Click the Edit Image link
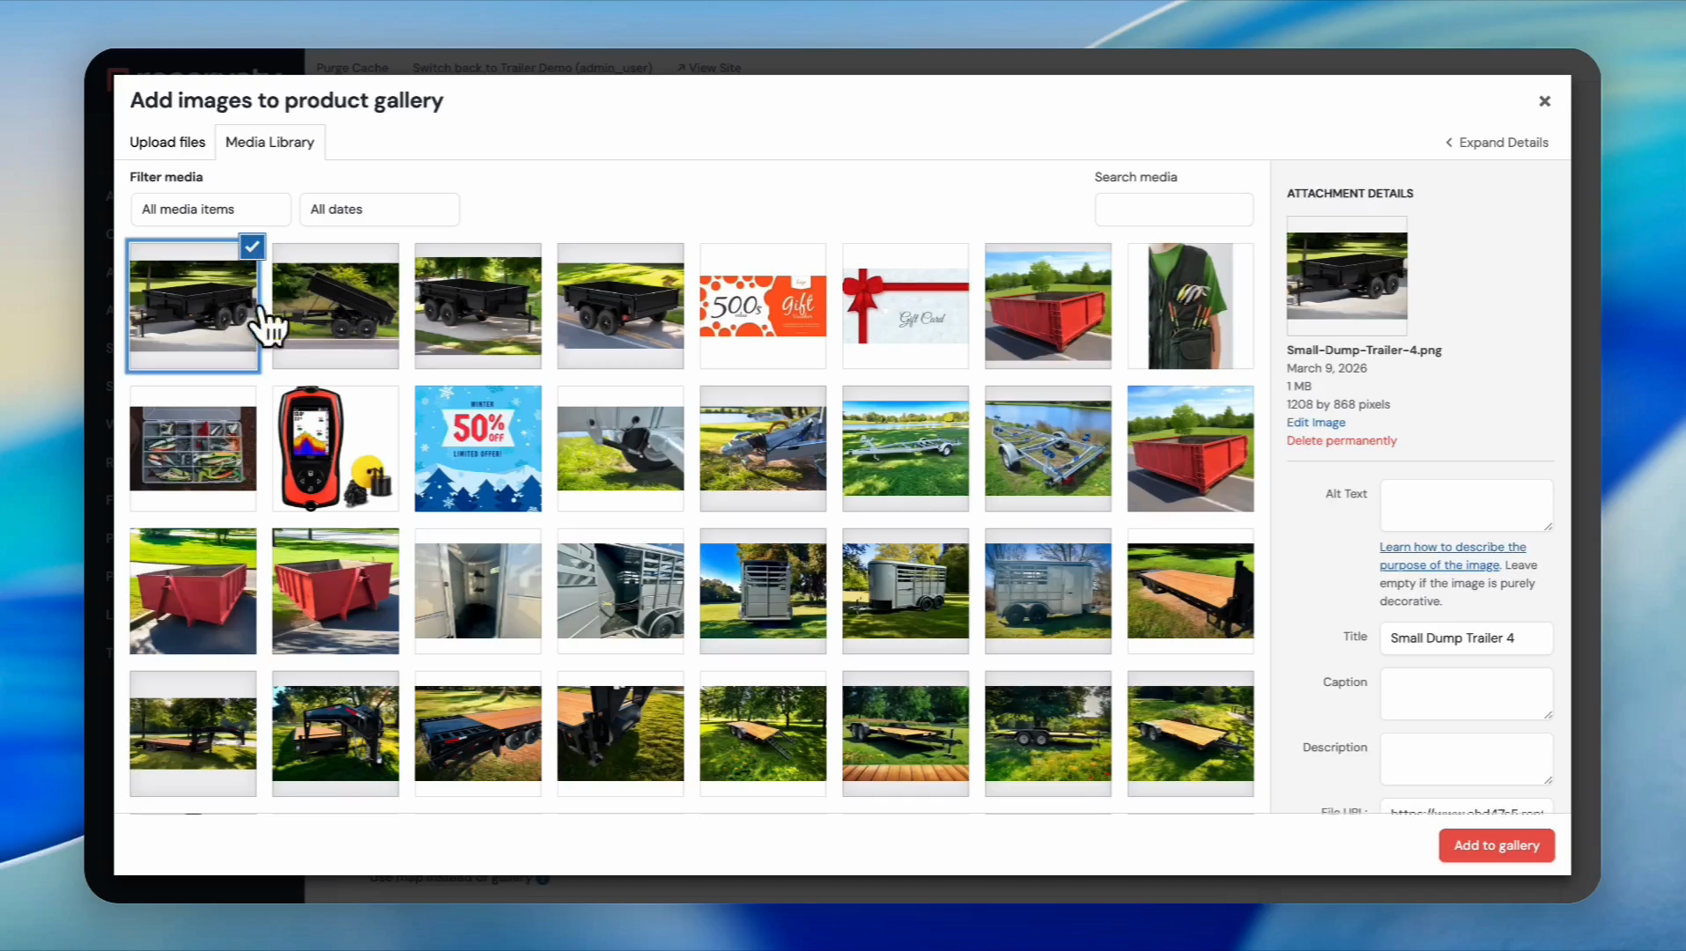1686x951 pixels. tap(1316, 423)
